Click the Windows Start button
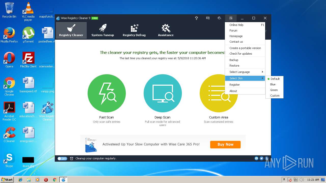Image resolution: width=326 pixels, height=183 pixels. [x=7, y=179]
